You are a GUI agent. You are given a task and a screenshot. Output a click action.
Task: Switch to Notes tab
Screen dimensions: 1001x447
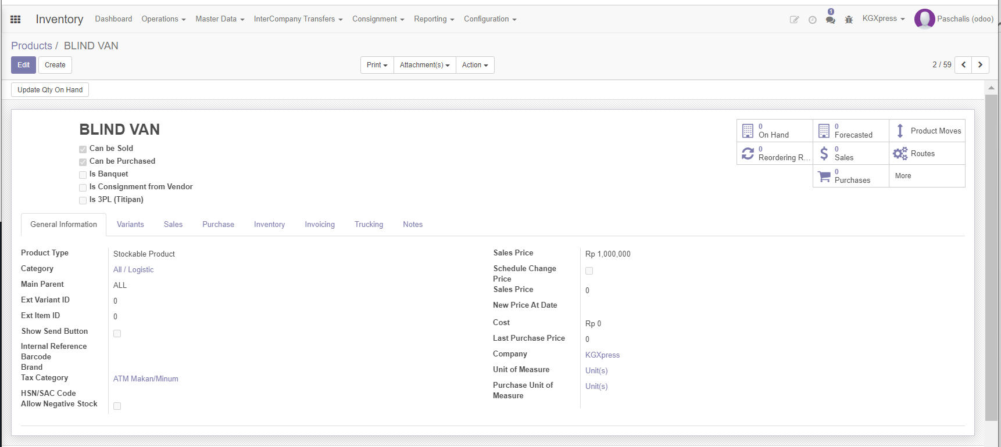(x=413, y=225)
